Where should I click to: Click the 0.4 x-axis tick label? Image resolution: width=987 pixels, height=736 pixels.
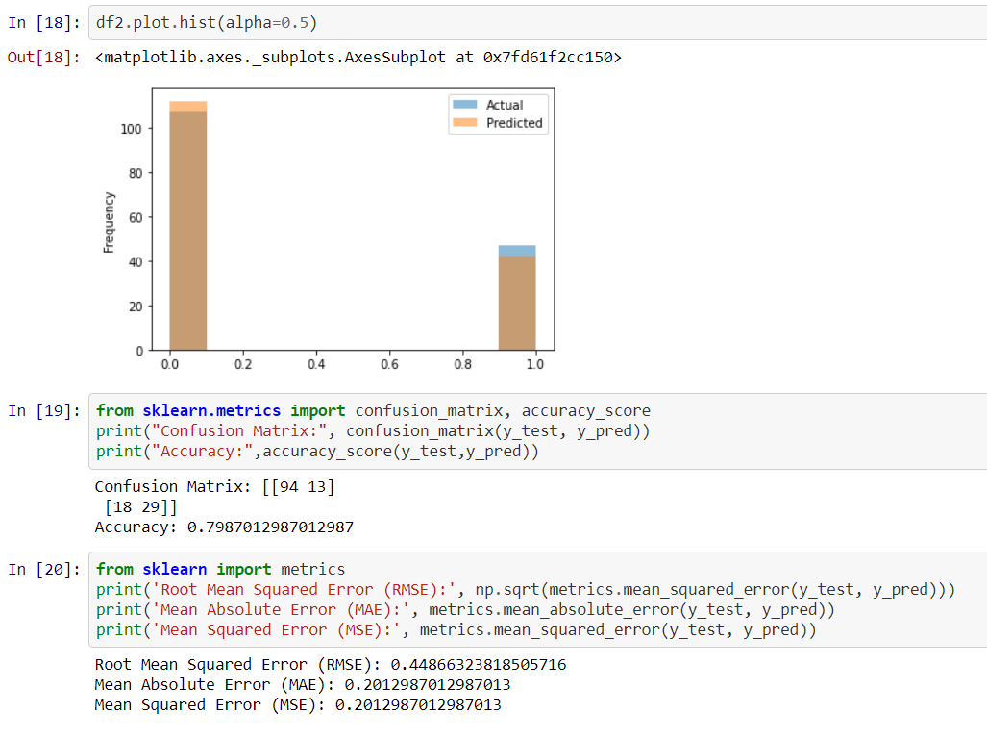tap(316, 364)
